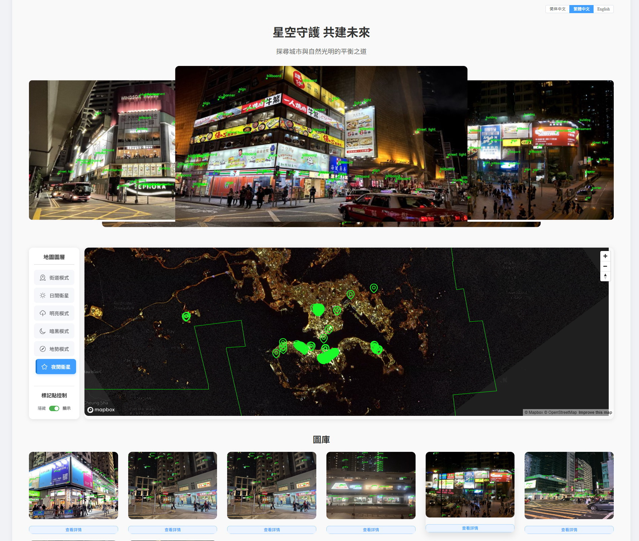Viewport: 639px width, 541px height.
Task: Click 查看詳情 under second gallery image
Action: click(x=173, y=530)
